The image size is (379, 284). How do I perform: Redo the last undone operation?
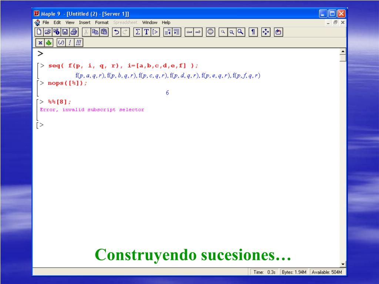125,32
